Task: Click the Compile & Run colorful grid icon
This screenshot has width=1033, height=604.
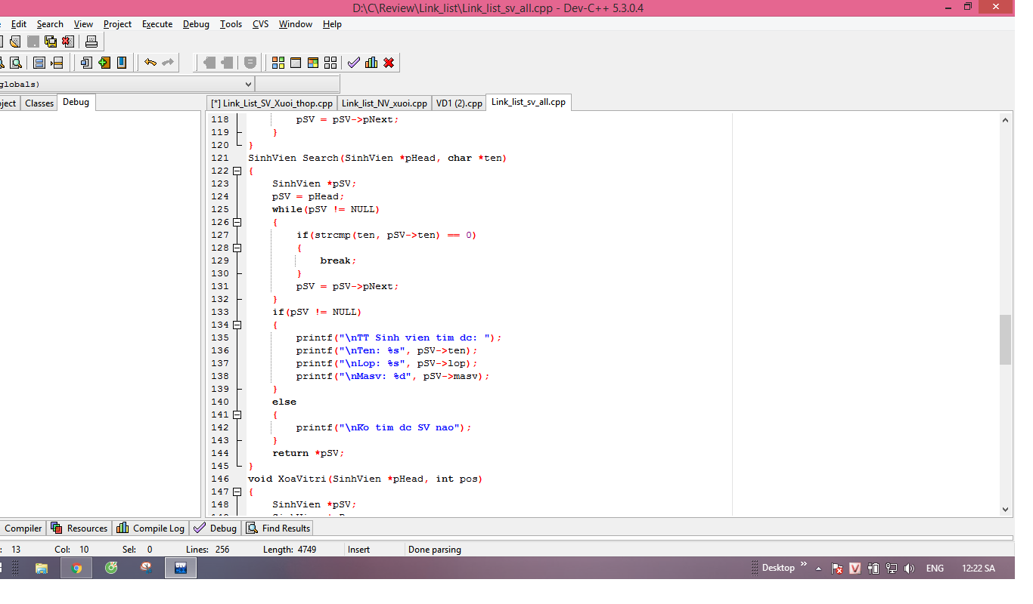Action: click(x=313, y=63)
